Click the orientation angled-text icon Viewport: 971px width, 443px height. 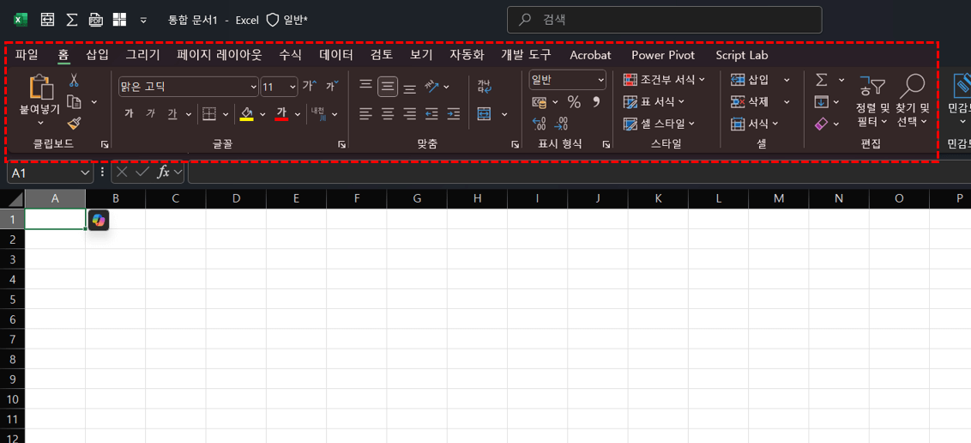431,87
